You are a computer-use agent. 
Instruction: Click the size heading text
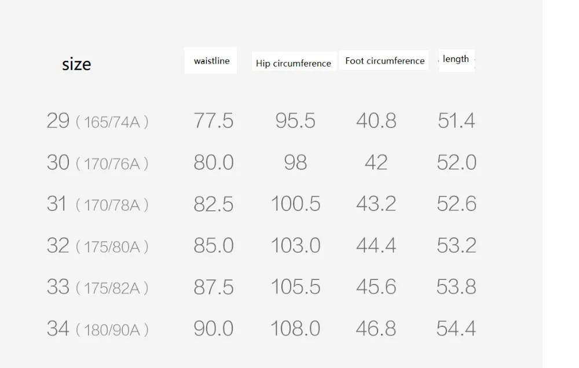pos(76,64)
